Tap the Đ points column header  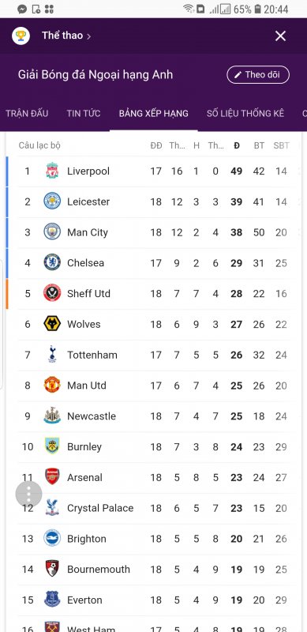point(237,145)
